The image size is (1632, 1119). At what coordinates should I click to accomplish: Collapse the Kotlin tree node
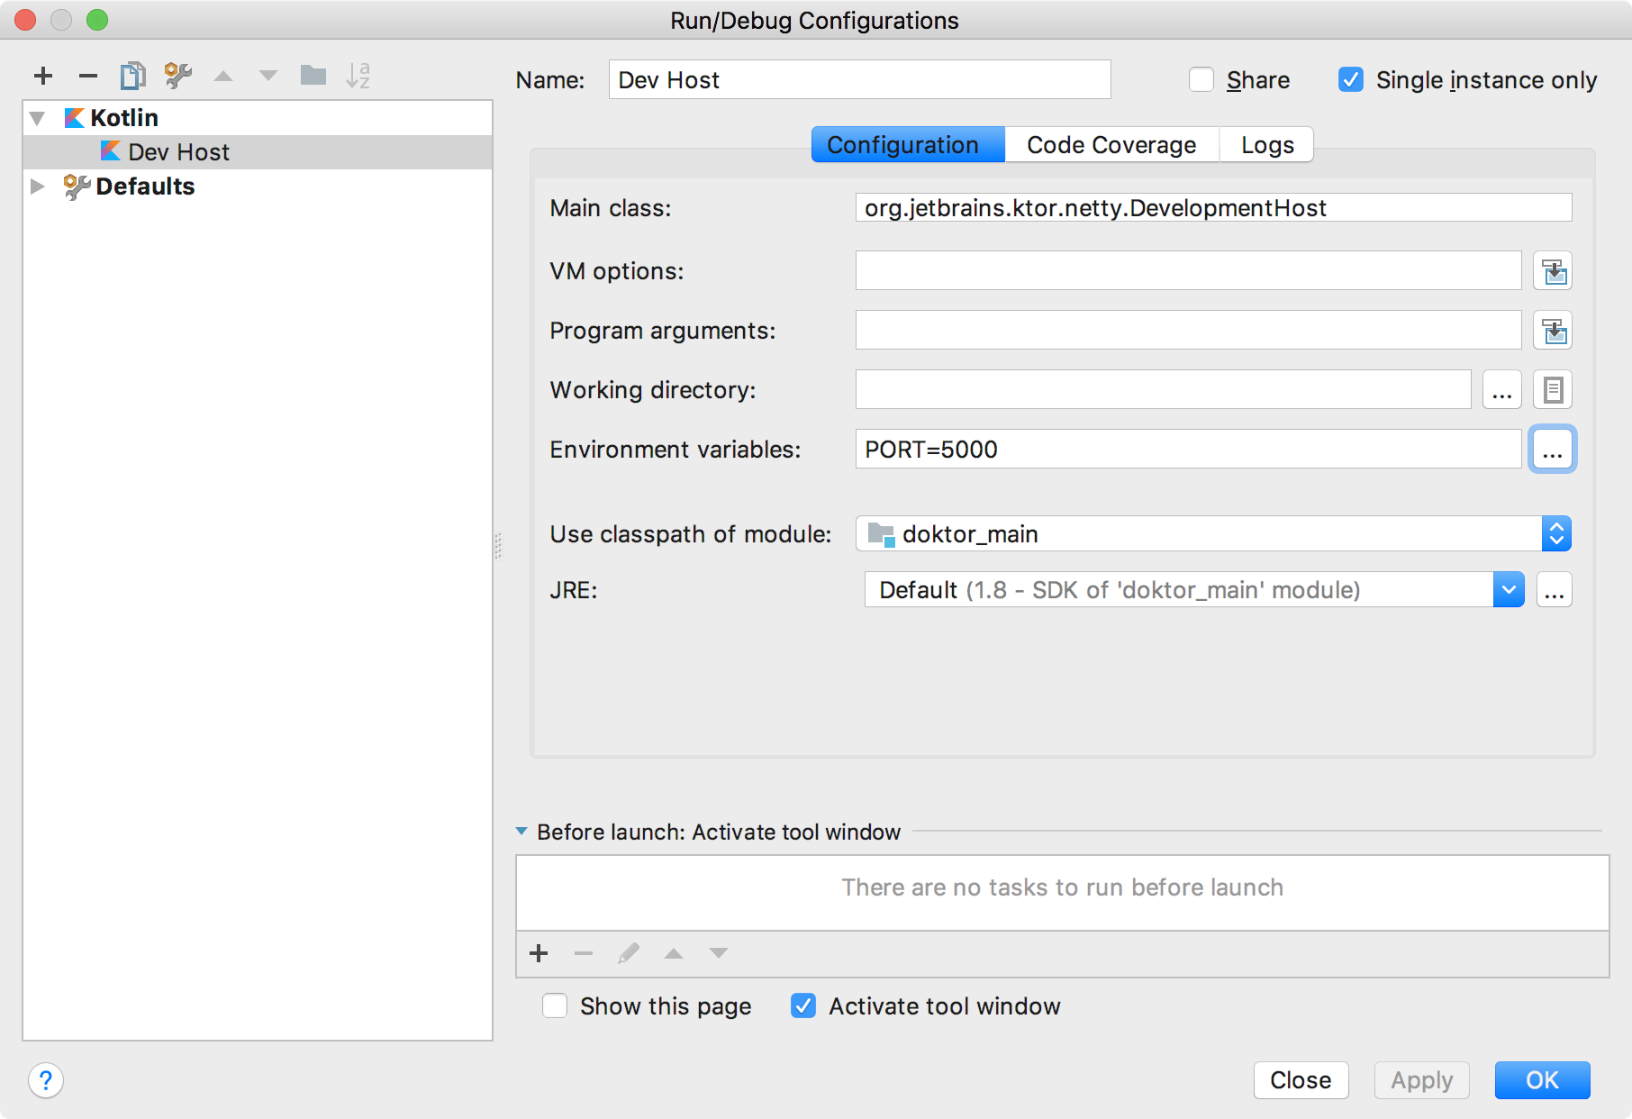pyautogui.click(x=38, y=118)
